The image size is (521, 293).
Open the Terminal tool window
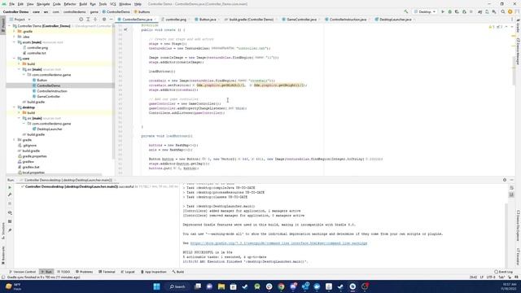[107, 272]
